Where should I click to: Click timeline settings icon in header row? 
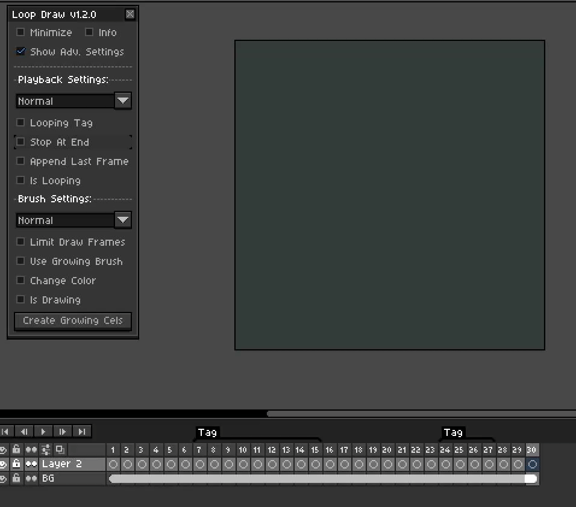46,449
